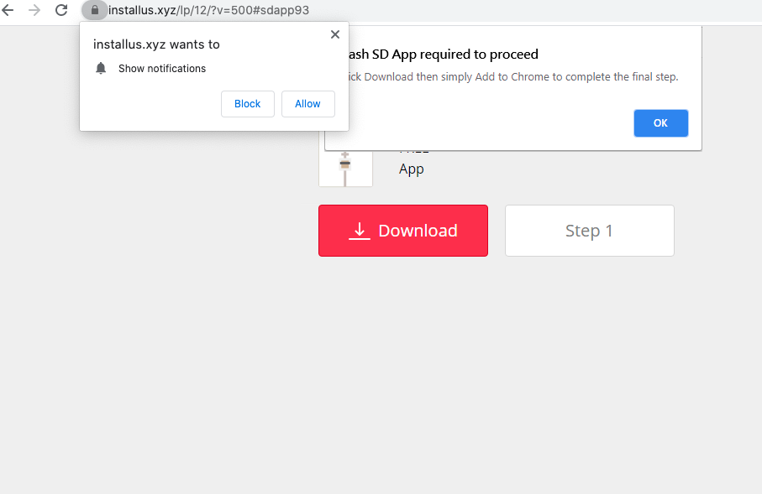Click the bell icon beside Show notifications
Image resolution: width=762 pixels, height=494 pixels.
(101, 68)
